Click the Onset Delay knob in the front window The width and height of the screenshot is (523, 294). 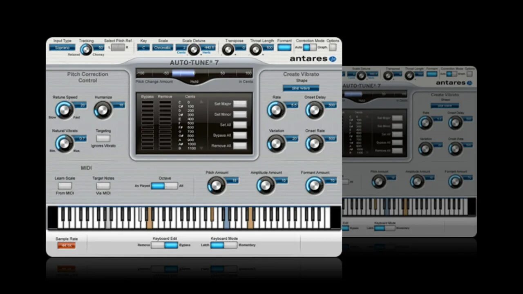pyautogui.click(x=314, y=110)
